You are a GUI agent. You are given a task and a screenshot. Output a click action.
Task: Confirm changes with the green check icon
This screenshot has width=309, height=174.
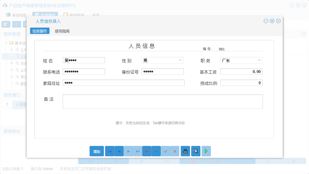pos(165,151)
